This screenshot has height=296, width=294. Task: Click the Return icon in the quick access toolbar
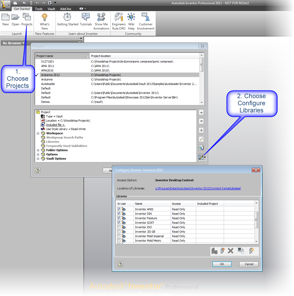tap(50, 3)
